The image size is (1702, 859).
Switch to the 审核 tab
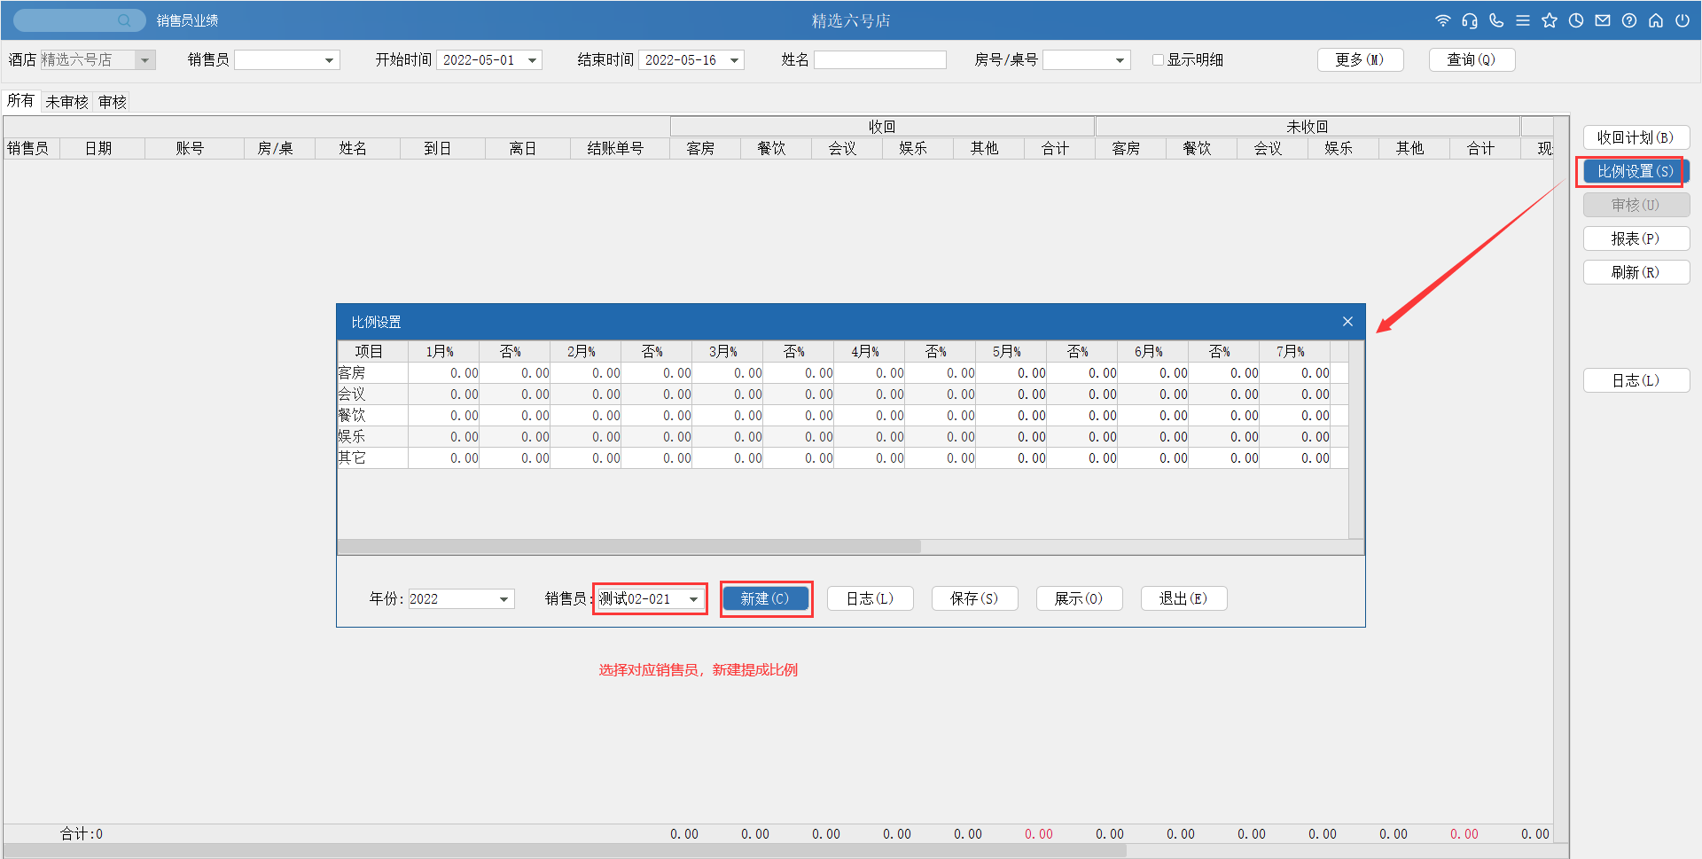[x=113, y=102]
